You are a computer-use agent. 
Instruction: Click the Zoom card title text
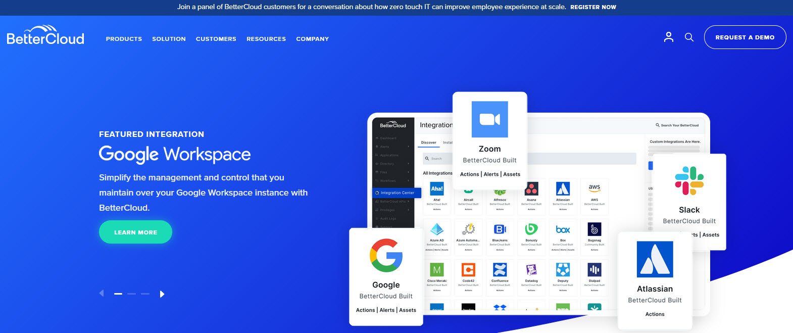point(489,149)
